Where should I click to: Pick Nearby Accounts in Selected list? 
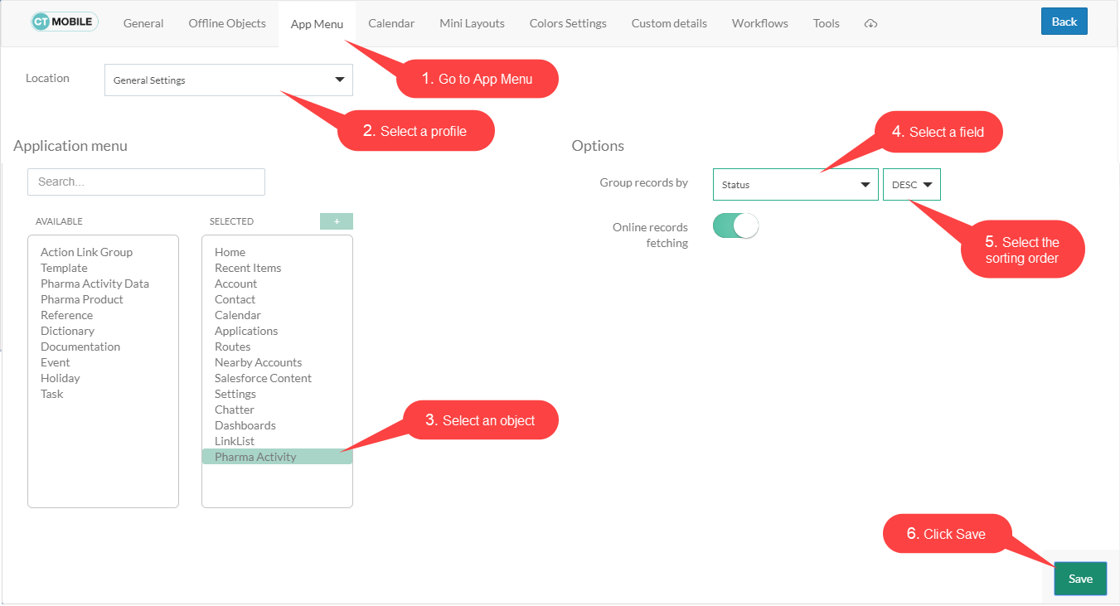[x=258, y=362]
